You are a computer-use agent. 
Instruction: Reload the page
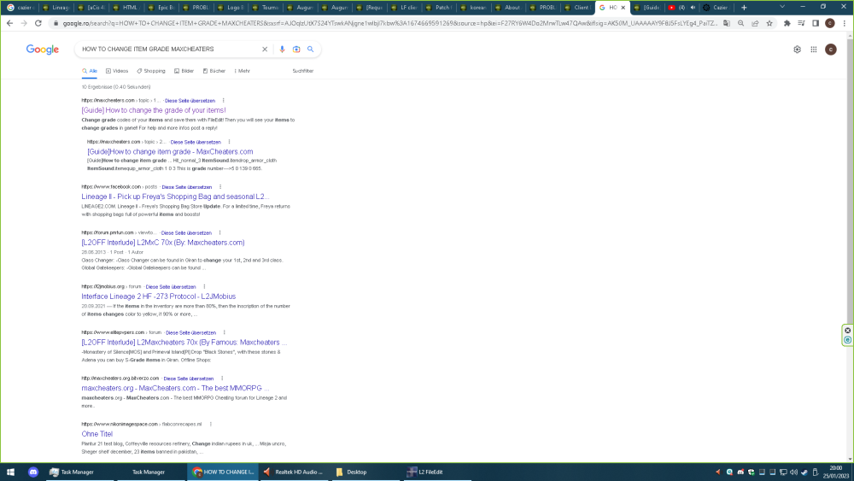[38, 23]
